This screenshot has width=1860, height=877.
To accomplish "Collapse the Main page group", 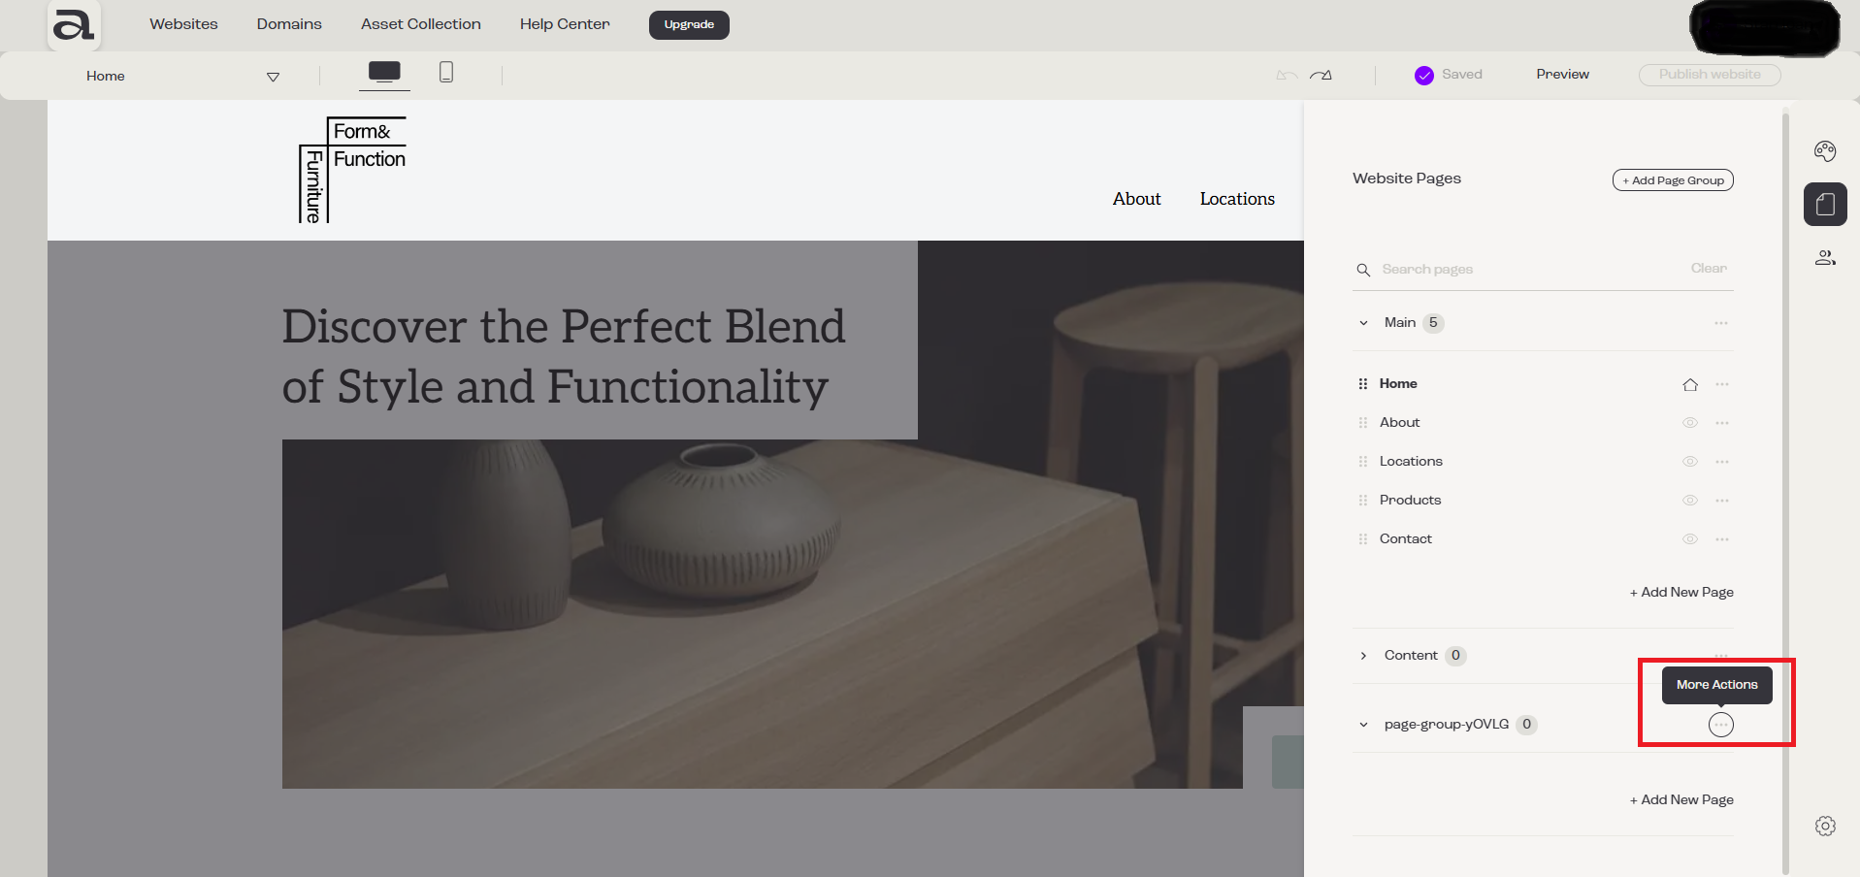I will point(1363,323).
